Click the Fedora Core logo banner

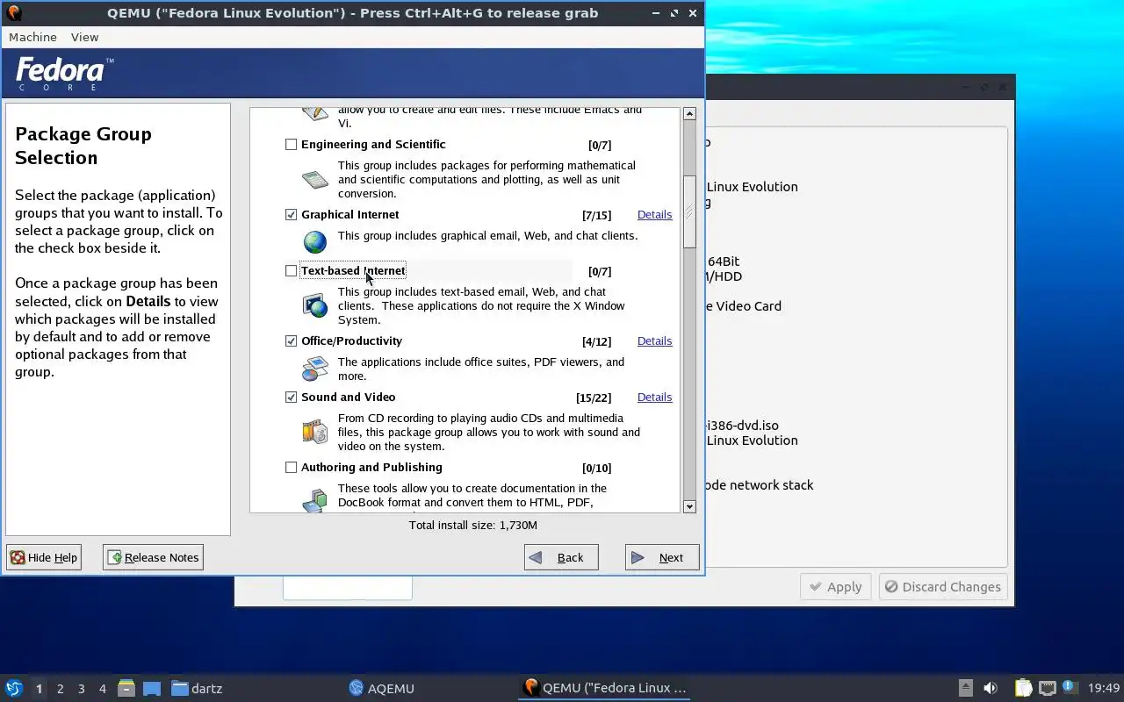(x=64, y=74)
